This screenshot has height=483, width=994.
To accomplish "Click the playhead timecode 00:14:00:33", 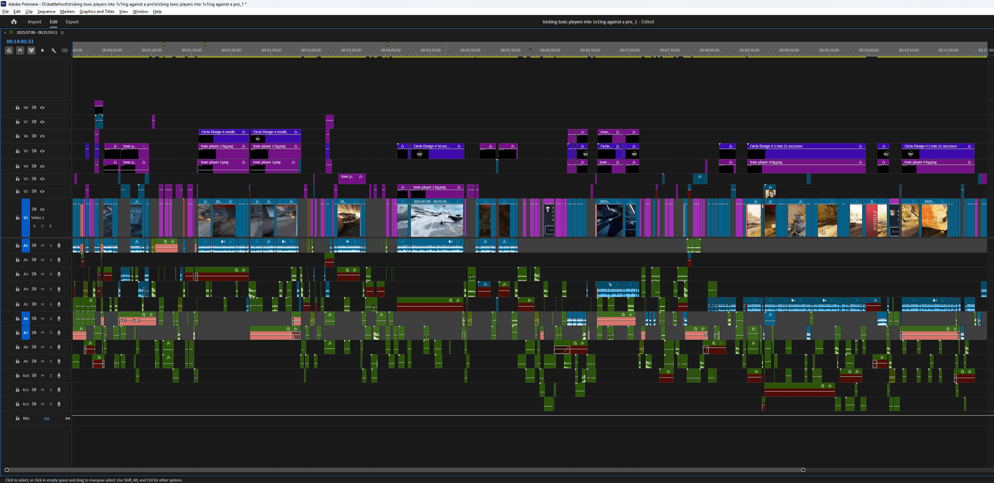I will point(20,42).
